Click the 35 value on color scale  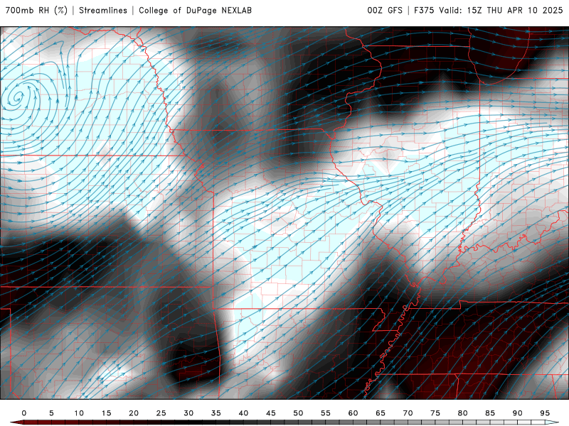216,413
